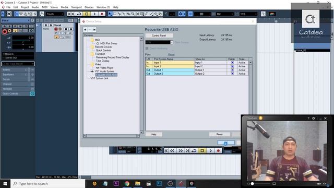Solo the Vocal track in track list
This screenshot has height=188, width=334.
[51, 25]
